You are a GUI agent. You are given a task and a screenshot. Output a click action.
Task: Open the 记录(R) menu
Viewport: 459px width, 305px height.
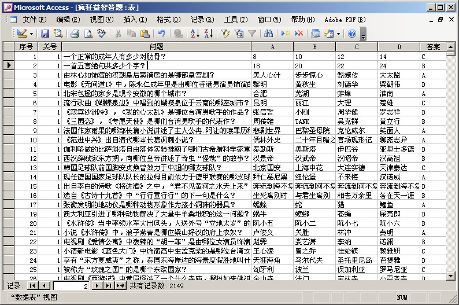coord(202,20)
